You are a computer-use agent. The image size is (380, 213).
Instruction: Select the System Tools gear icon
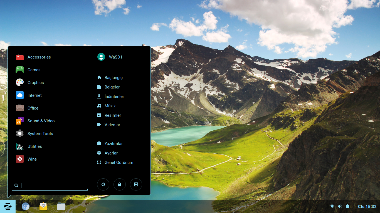20,134
